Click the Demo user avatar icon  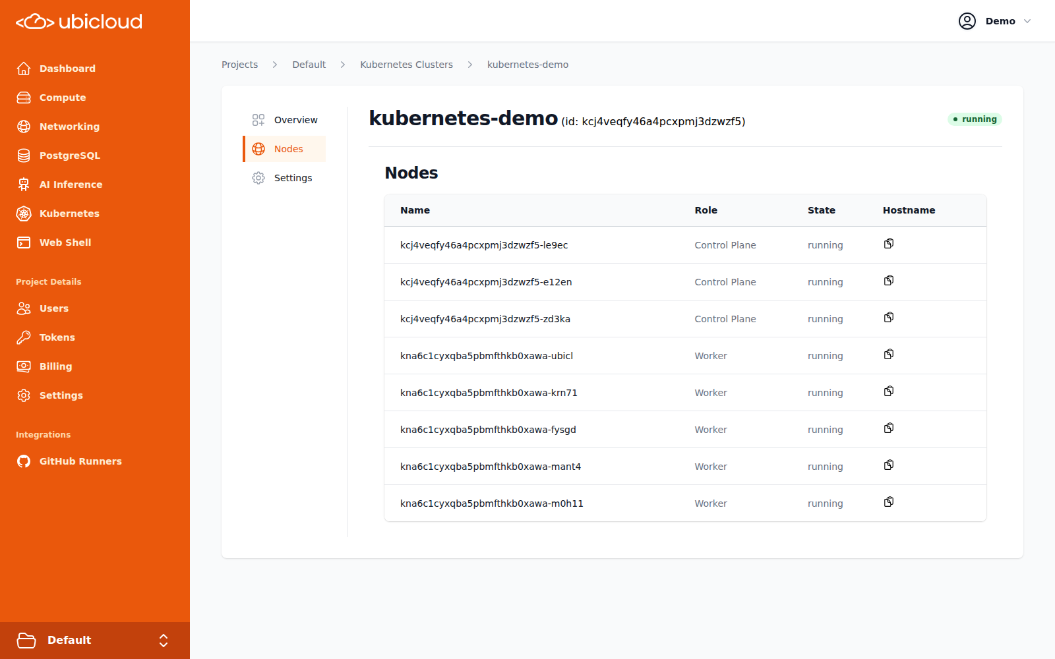tap(967, 21)
